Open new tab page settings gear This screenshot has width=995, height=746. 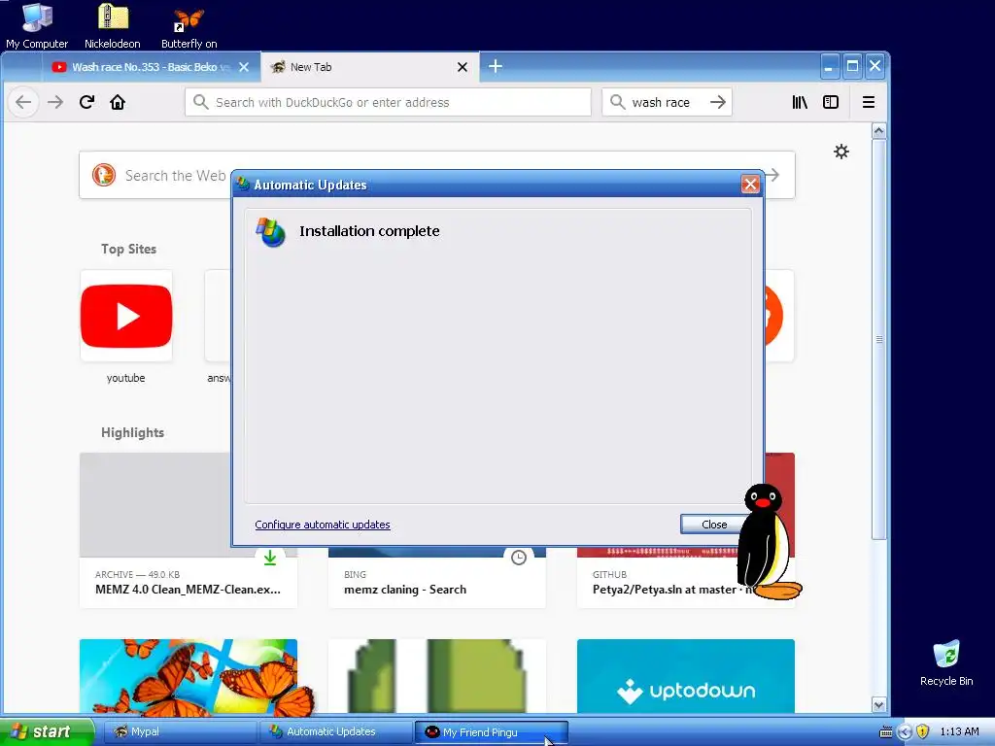tap(841, 152)
